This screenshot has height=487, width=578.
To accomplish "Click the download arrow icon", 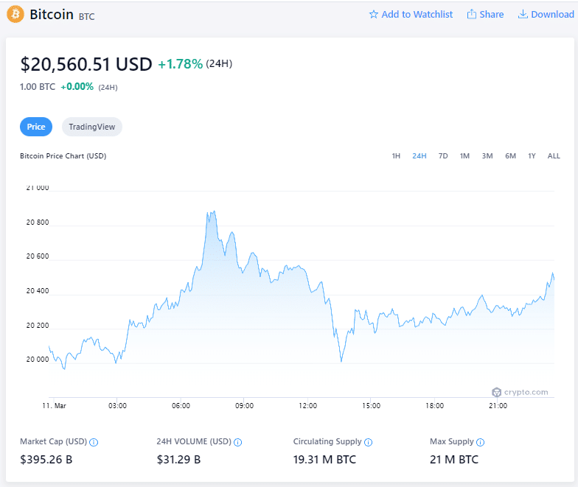I will (523, 14).
